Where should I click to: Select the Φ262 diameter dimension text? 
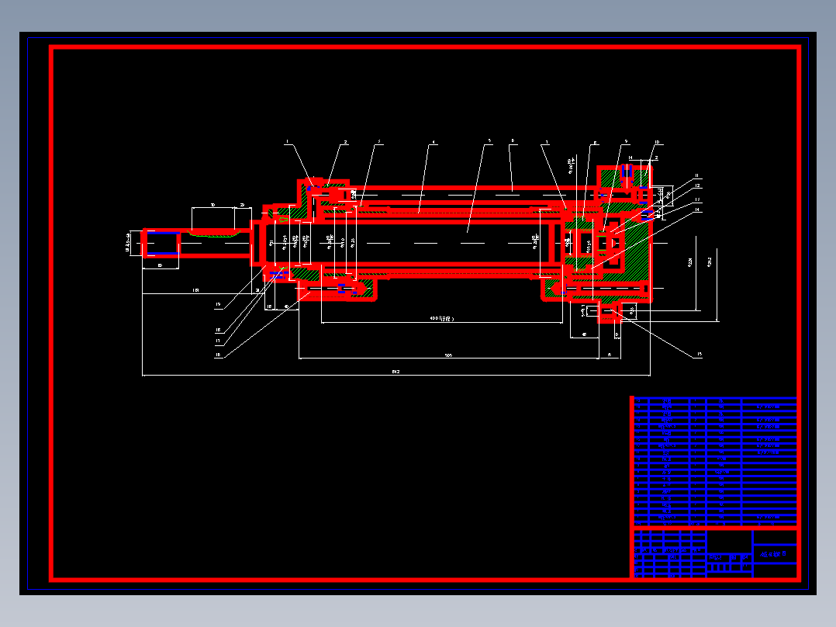click(x=709, y=262)
